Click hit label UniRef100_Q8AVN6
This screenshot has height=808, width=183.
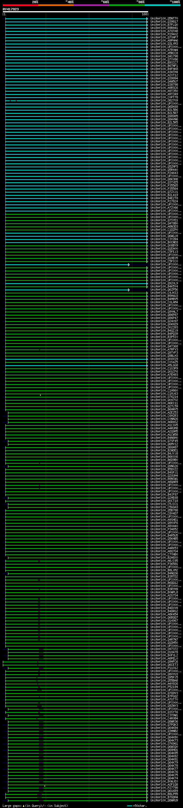coord(164,119)
